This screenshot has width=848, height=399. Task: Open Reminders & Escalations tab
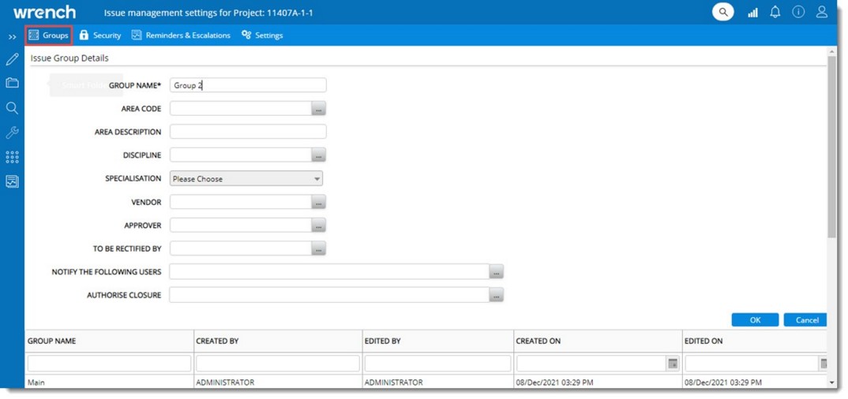point(181,35)
